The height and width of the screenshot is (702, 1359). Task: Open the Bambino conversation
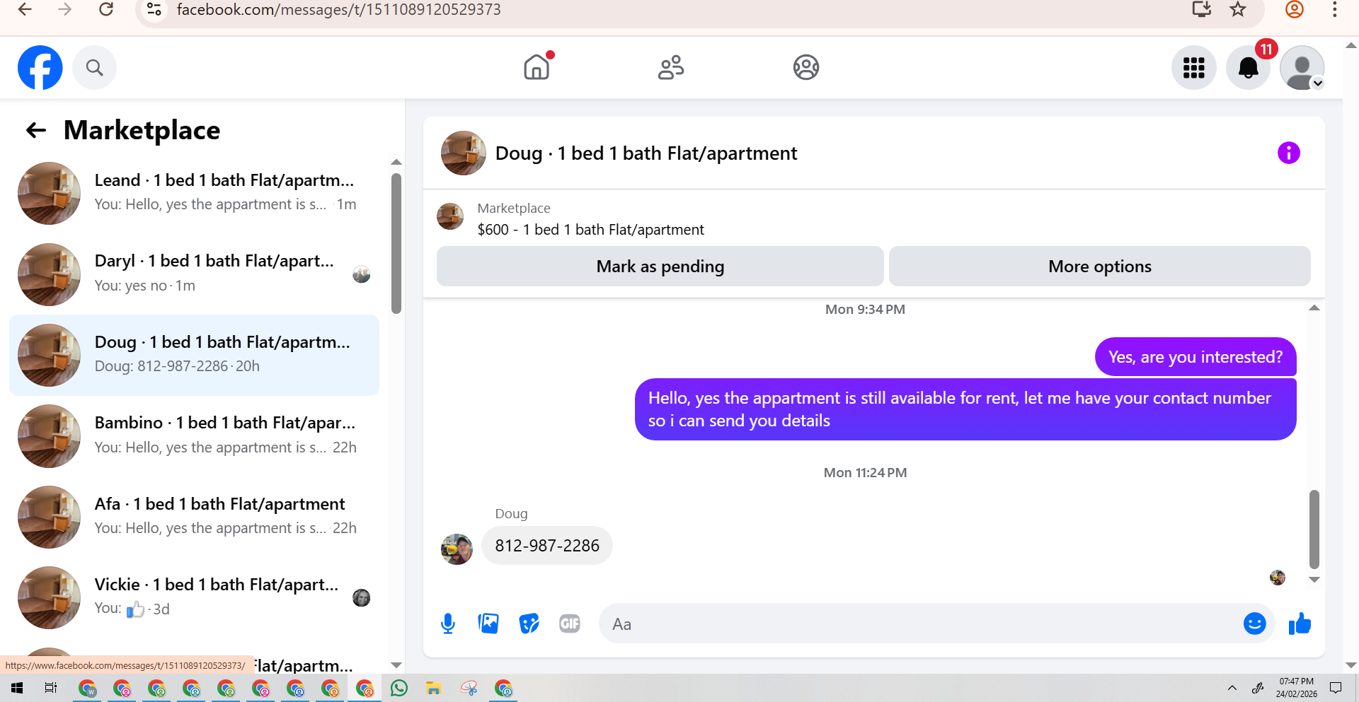(195, 436)
